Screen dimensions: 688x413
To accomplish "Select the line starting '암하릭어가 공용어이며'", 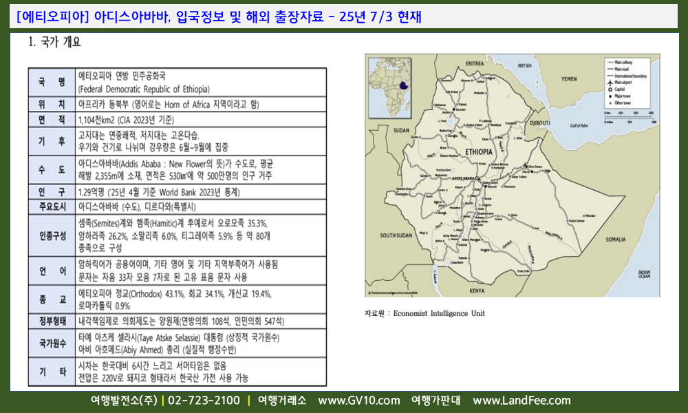I will [x=178, y=264].
